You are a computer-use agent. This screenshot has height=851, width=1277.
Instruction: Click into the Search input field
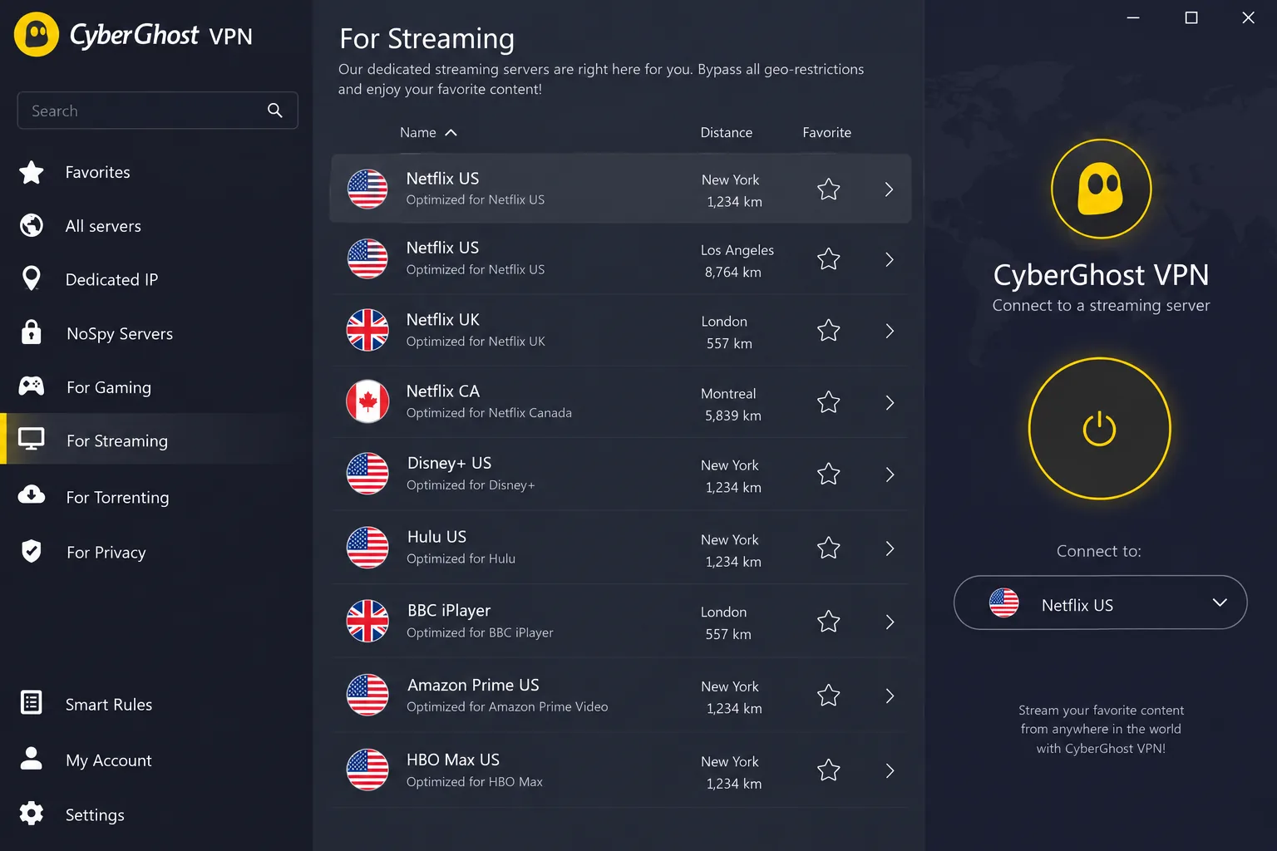[x=157, y=111]
